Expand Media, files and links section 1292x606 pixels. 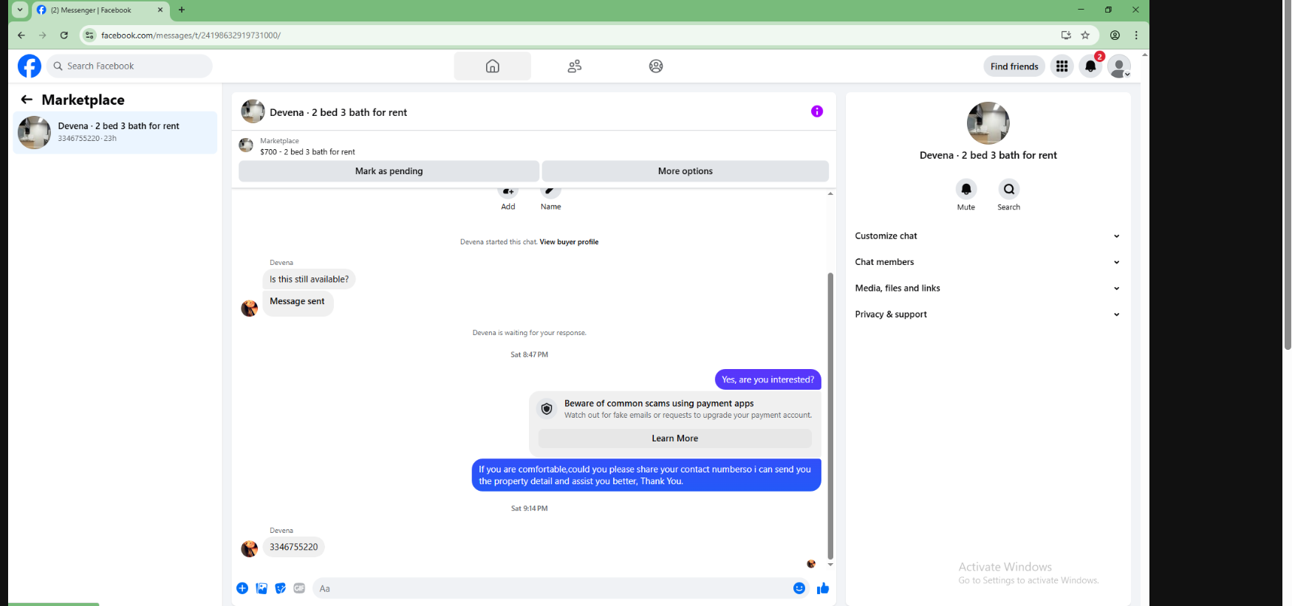coord(988,288)
